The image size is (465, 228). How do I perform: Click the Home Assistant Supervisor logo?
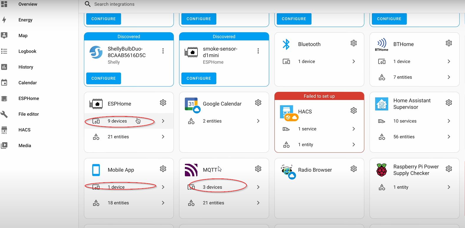(382, 104)
